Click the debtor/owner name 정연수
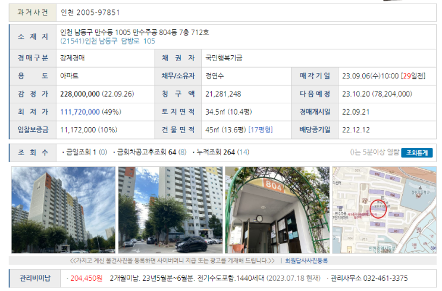 point(214,76)
